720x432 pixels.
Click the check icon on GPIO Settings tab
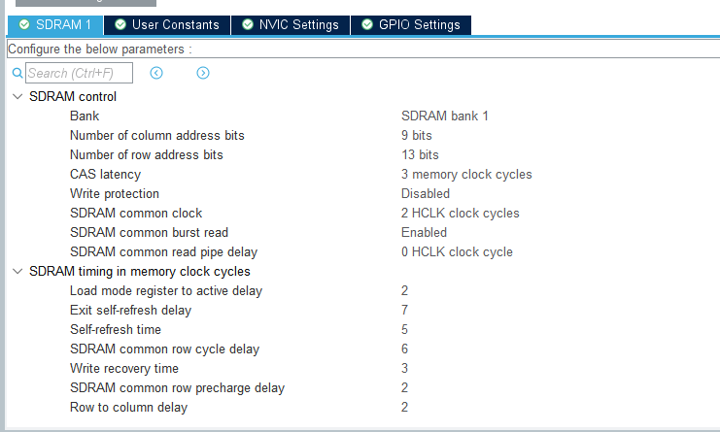367,24
